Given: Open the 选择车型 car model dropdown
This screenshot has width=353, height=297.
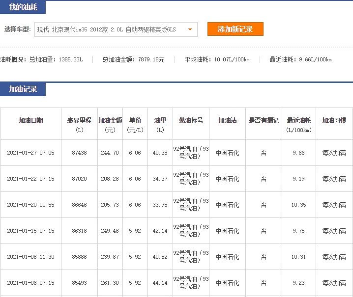Looking at the screenshot, I should pos(116,29).
